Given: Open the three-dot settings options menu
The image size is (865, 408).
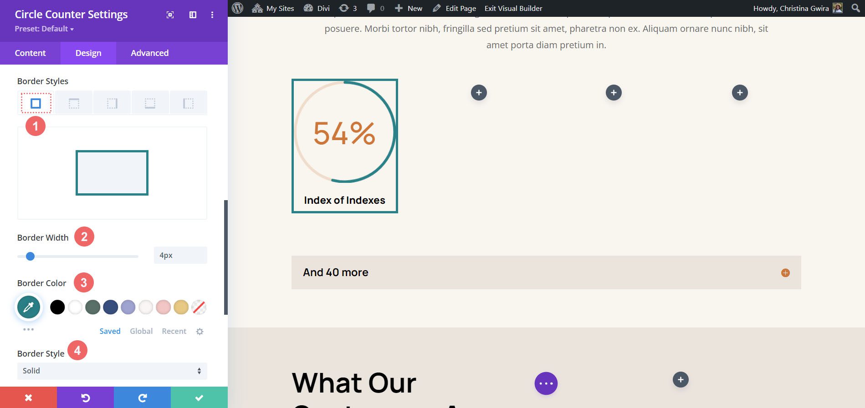Looking at the screenshot, I should tap(212, 15).
